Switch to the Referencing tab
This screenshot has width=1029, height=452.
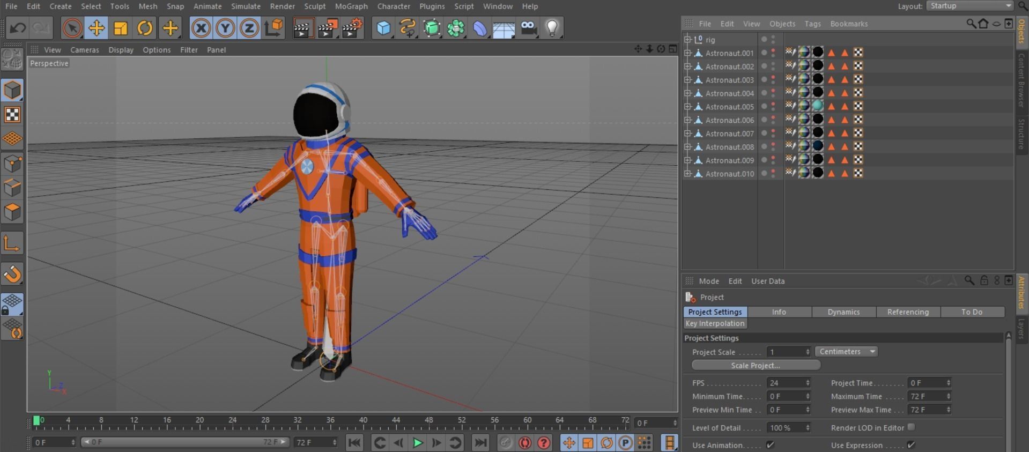click(908, 312)
